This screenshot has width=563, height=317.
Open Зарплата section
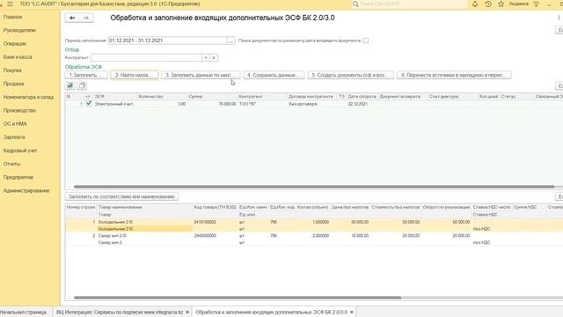pyautogui.click(x=14, y=137)
